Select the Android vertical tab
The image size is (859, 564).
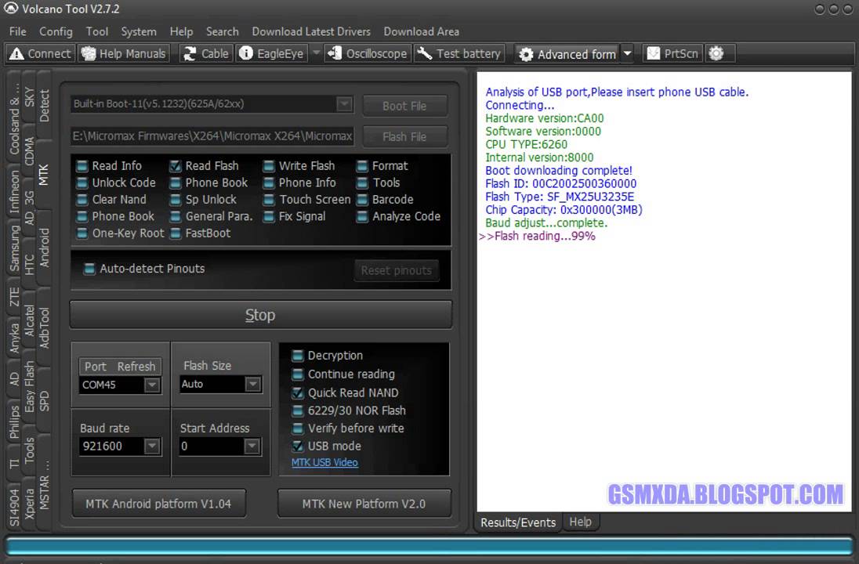tap(45, 248)
